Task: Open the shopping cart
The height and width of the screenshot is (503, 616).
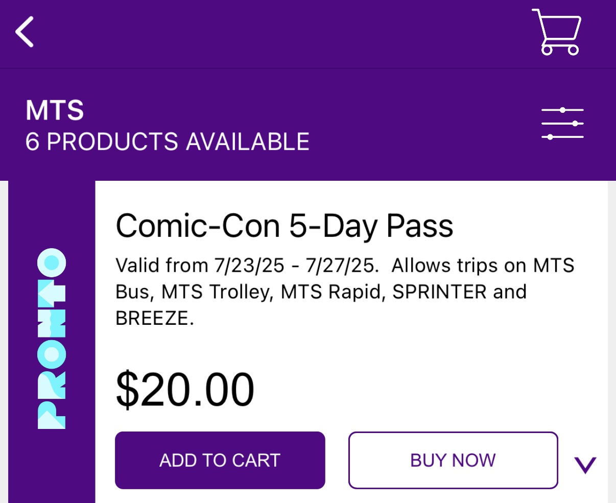Action: (557, 32)
